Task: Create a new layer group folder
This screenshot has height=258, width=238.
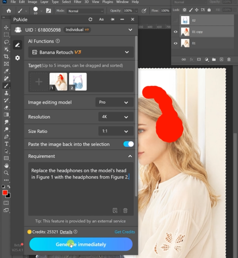Action: (x=214, y=60)
